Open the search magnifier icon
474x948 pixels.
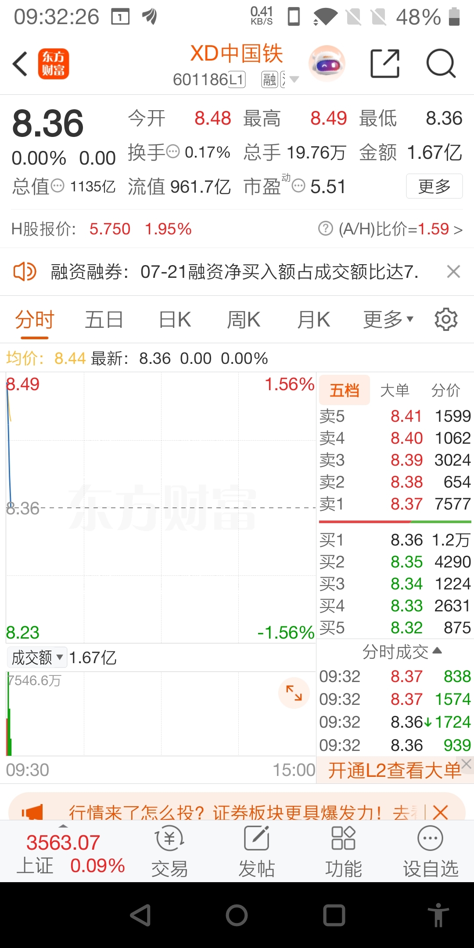coord(441,64)
